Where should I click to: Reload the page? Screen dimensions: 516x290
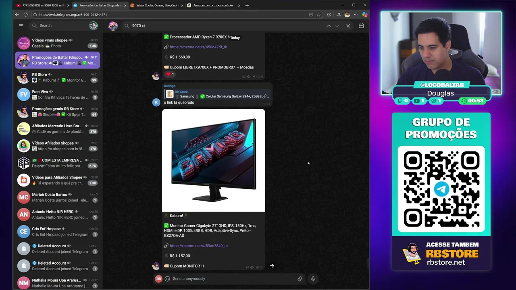click(25, 14)
